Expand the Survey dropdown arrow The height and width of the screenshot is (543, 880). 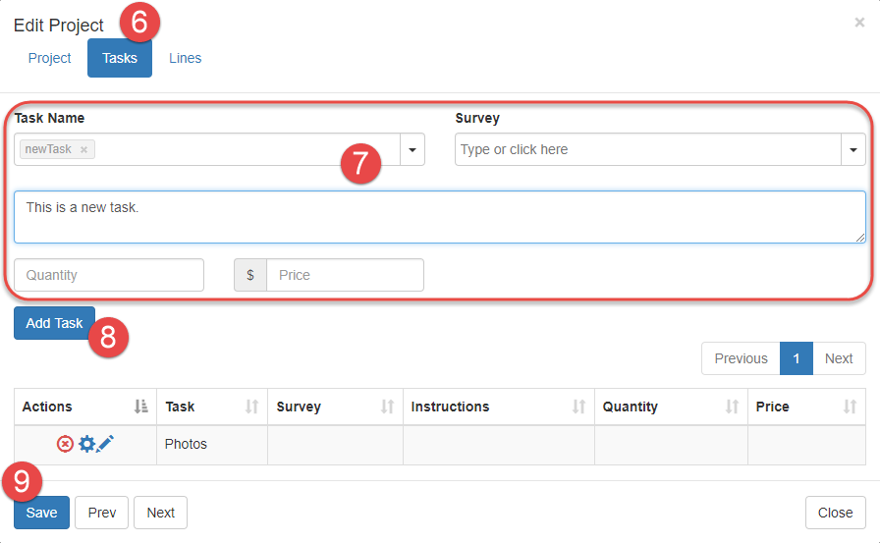(x=852, y=149)
